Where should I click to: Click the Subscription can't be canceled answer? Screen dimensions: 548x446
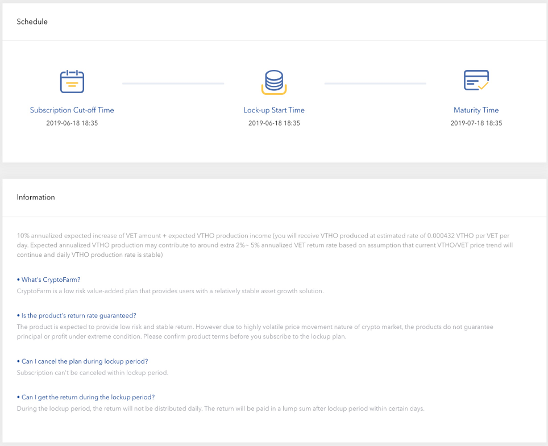(x=93, y=373)
